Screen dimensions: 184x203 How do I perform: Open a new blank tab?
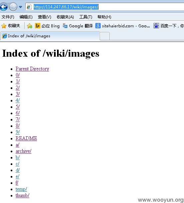[x=105, y=36]
